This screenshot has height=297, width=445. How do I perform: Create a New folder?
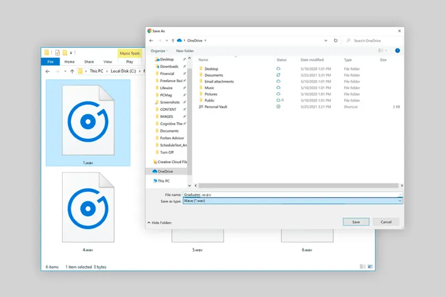(x=185, y=51)
